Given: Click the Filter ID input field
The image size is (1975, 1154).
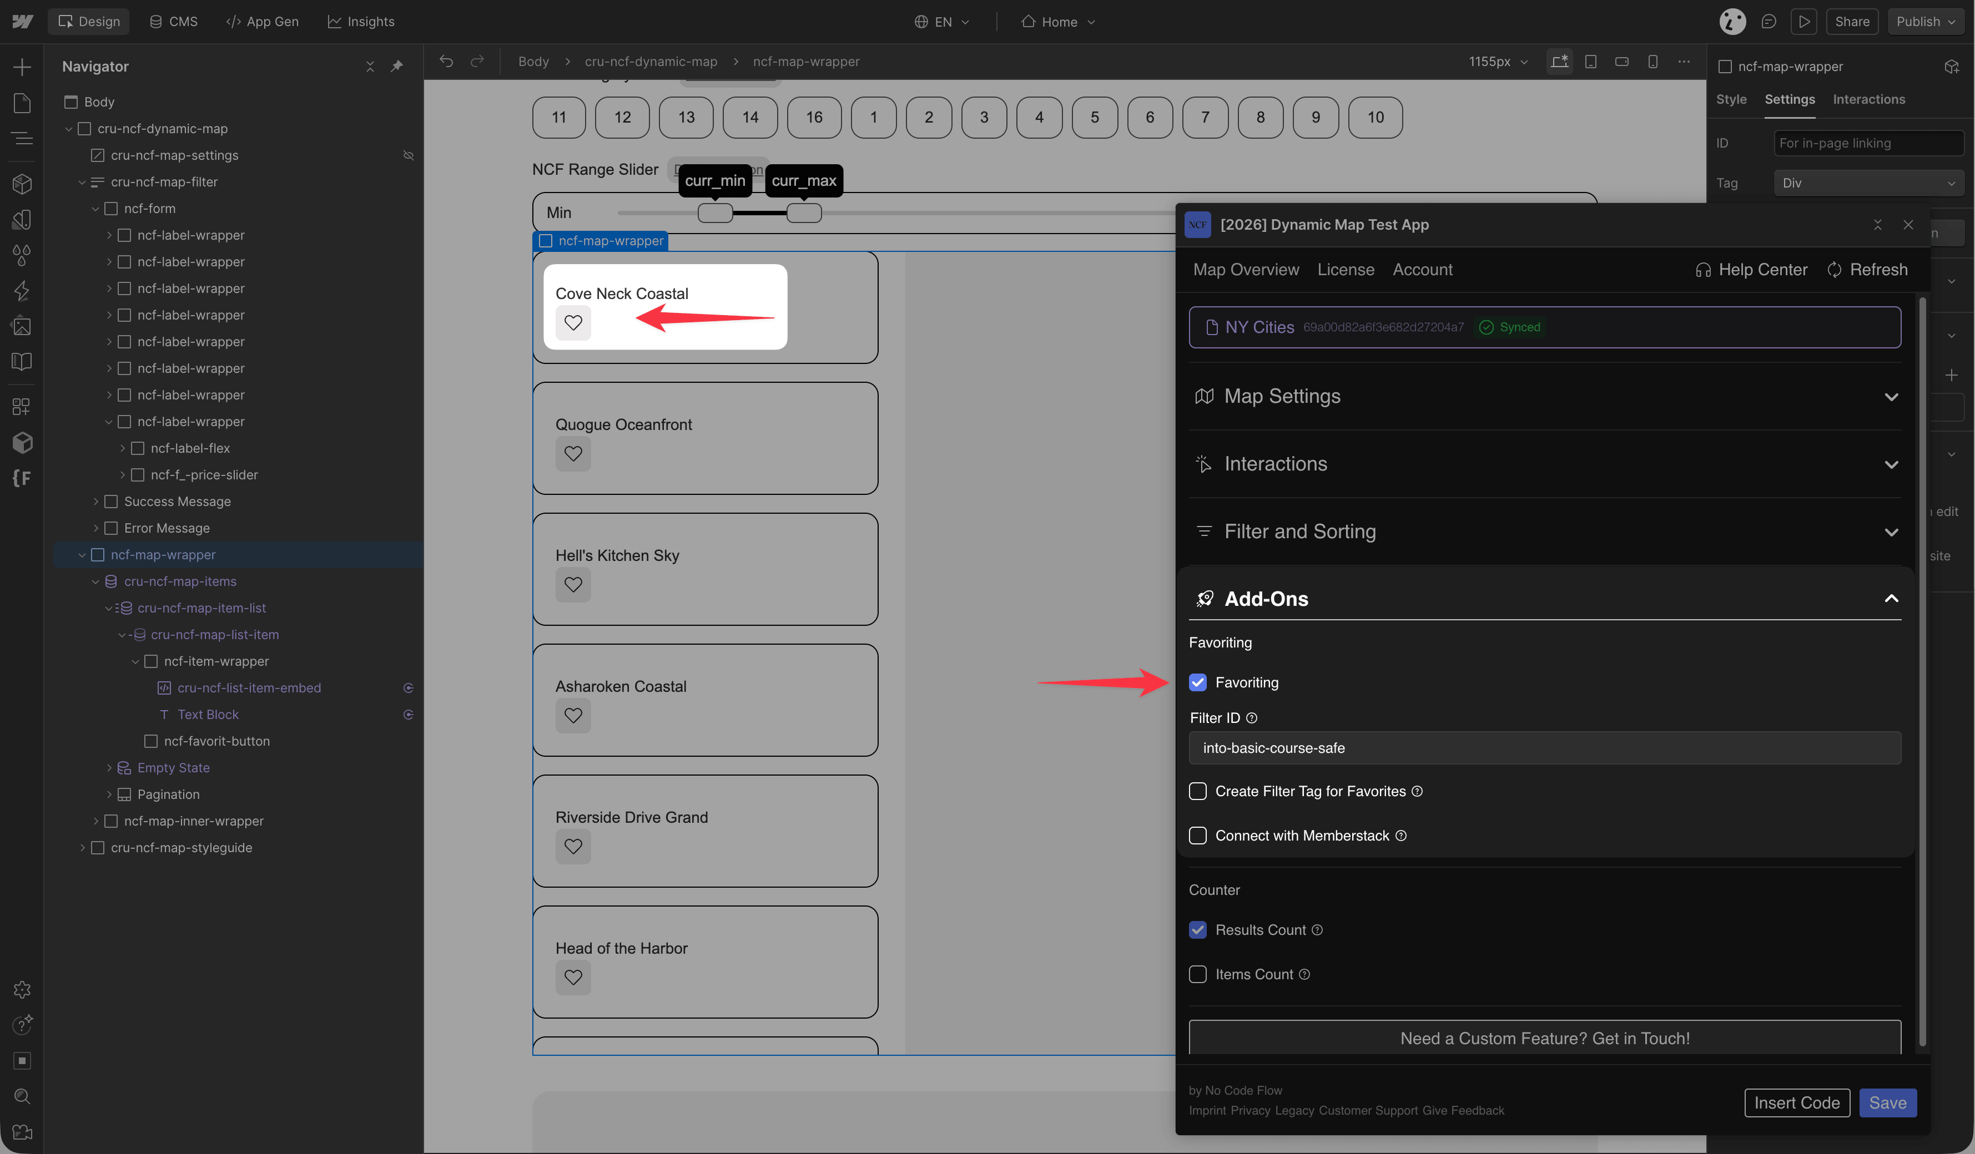Looking at the screenshot, I should [x=1545, y=748].
